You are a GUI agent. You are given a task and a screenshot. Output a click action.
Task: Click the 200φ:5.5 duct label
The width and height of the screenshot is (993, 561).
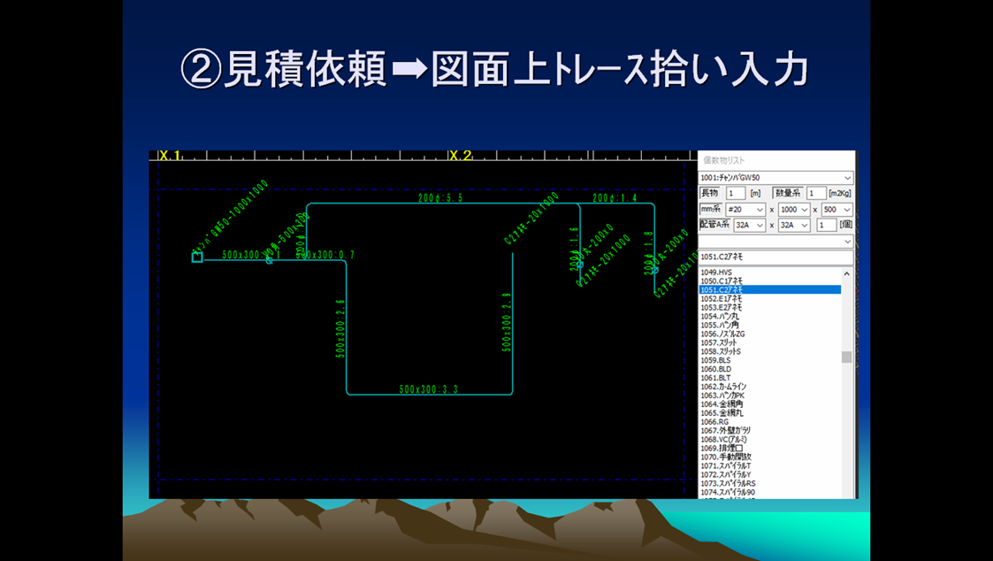pyautogui.click(x=440, y=198)
